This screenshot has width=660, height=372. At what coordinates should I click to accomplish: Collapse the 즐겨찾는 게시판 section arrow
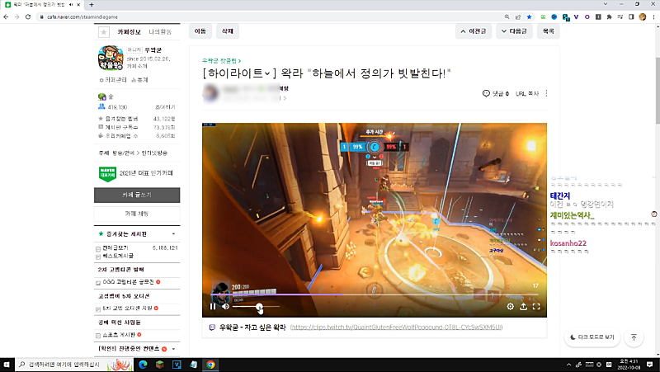click(173, 234)
